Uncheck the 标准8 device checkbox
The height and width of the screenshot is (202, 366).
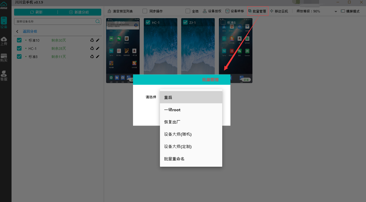point(19,57)
